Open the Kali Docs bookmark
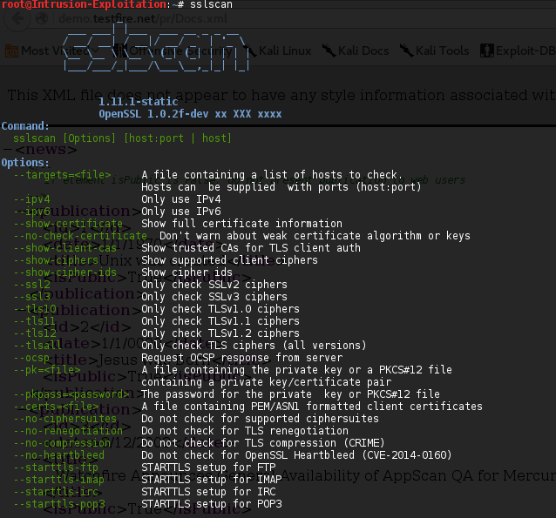This screenshot has width=556, height=518. 356,51
